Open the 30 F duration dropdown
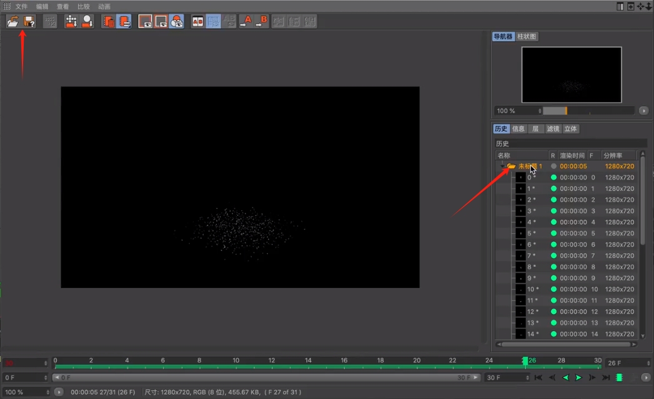Viewport: 654px width, 399px height. tap(506, 377)
